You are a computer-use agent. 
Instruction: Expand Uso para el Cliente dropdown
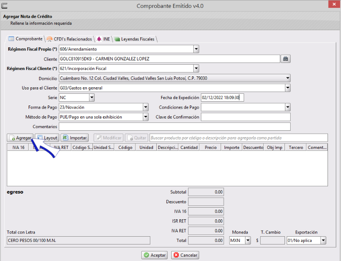288,88
